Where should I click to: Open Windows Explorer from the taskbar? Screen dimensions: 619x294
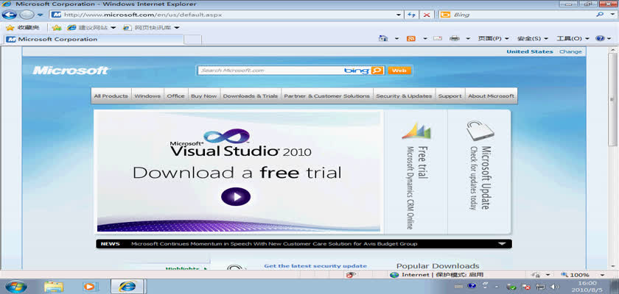pyautogui.click(x=54, y=286)
